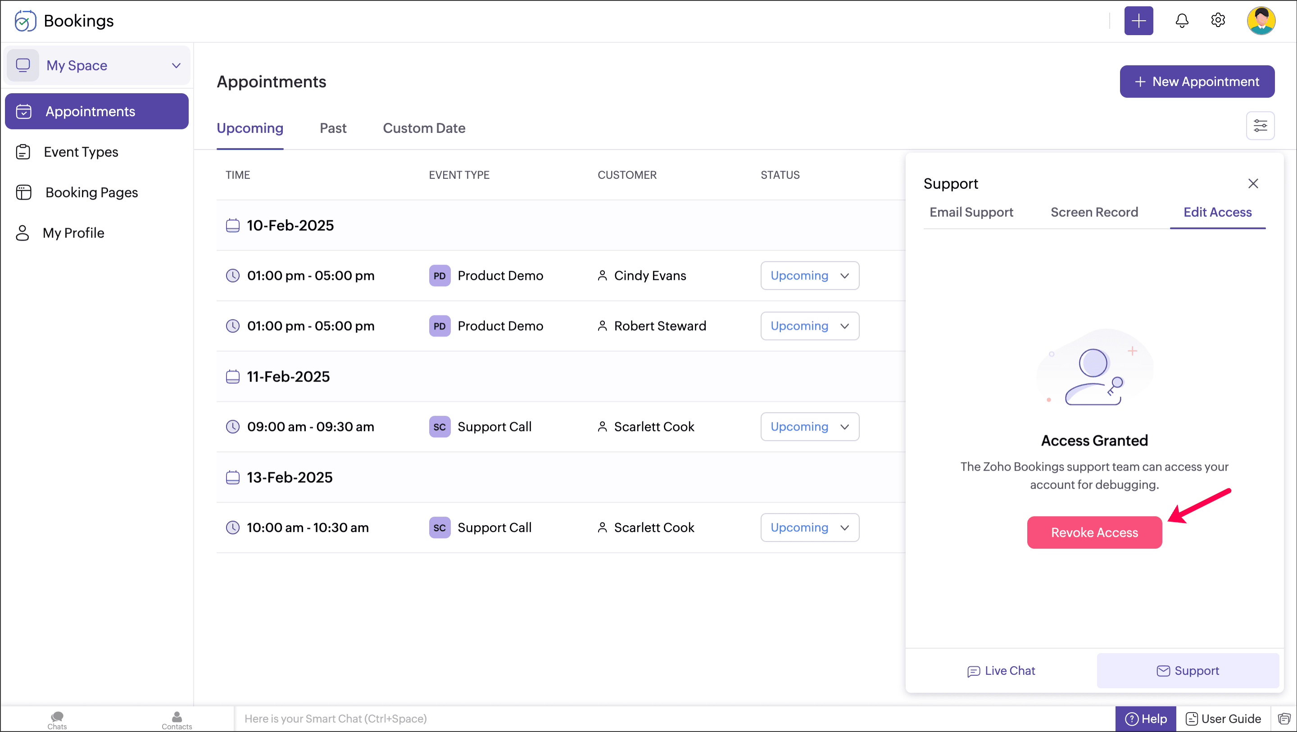Open Event Types in the sidebar
The image size is (1297, 732).
point(81,152)
